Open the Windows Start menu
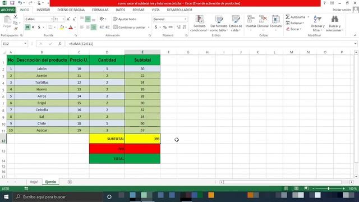Image resolution: width=359 pixels, height=202 pixels. tap(6, 197)
